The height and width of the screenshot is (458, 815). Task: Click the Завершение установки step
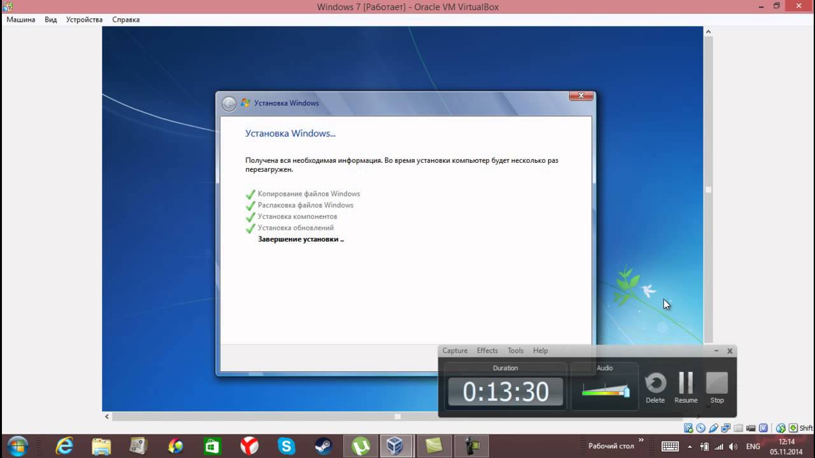point(301,239)
